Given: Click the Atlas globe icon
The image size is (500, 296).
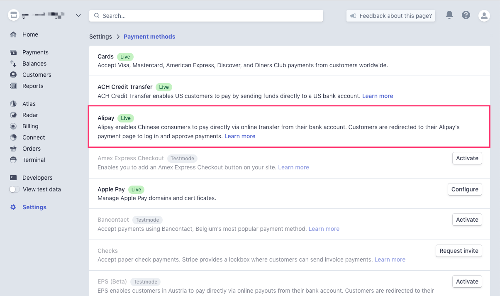Looking at the screenshot, I should [x=14, y=104].
